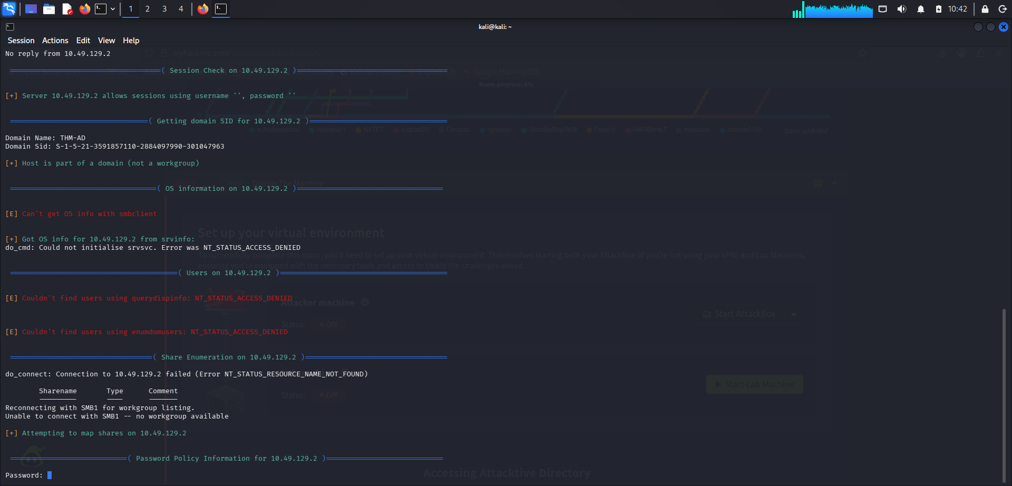Click the terminal window menu icon in the title bar

(10, 27)
